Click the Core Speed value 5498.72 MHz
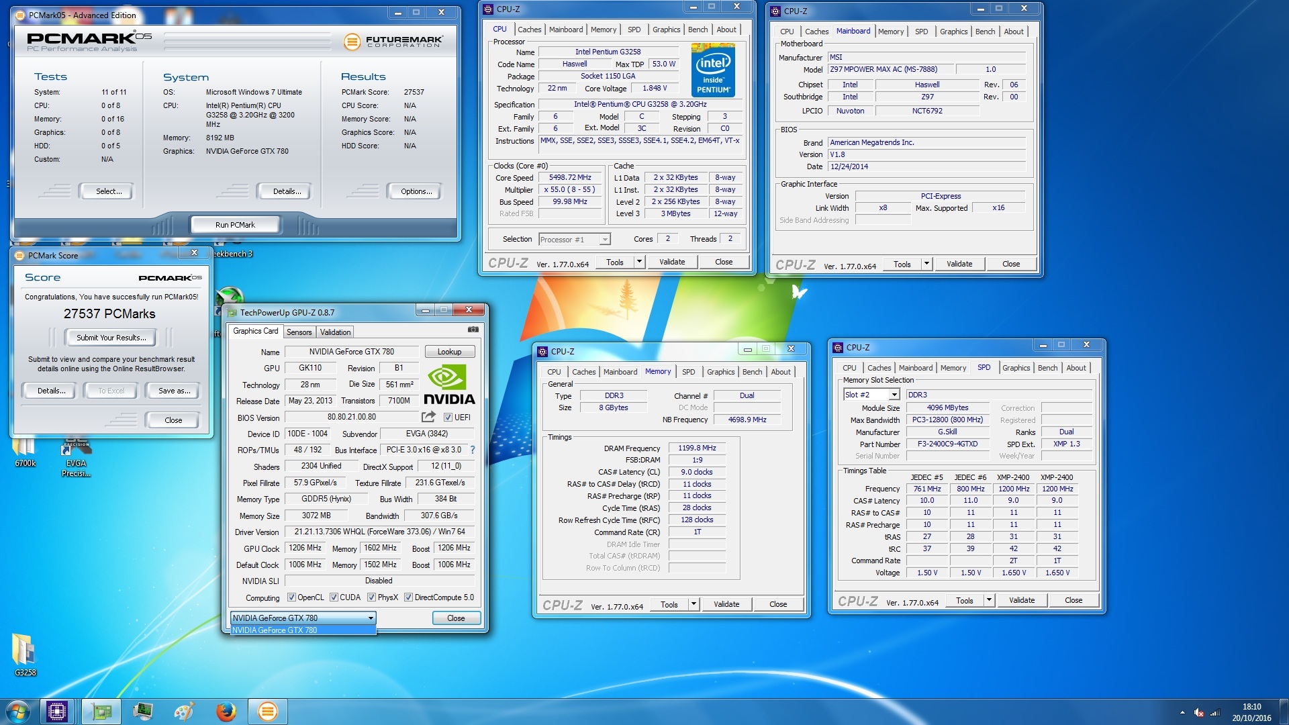 570,178
